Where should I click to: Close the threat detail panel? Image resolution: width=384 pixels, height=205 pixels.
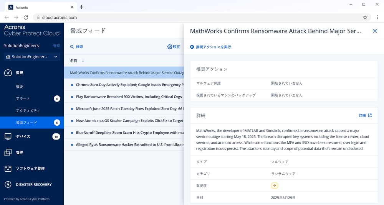coord(375,31)
